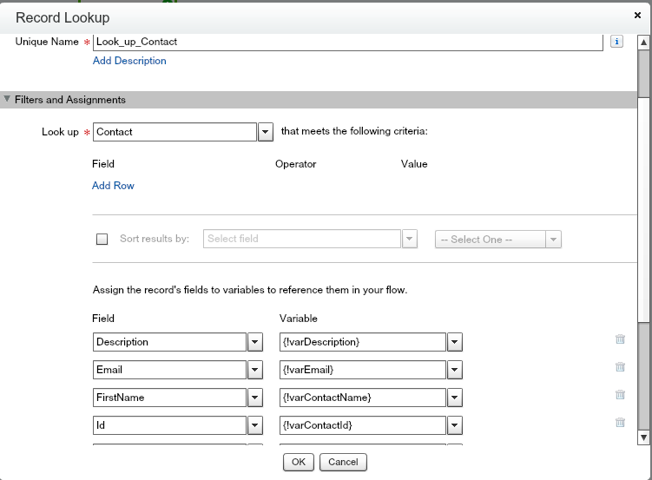Close the Record Lookup dialog
Image resolution: width=652 pixels, height=480 pixels.
coord(638,16)
